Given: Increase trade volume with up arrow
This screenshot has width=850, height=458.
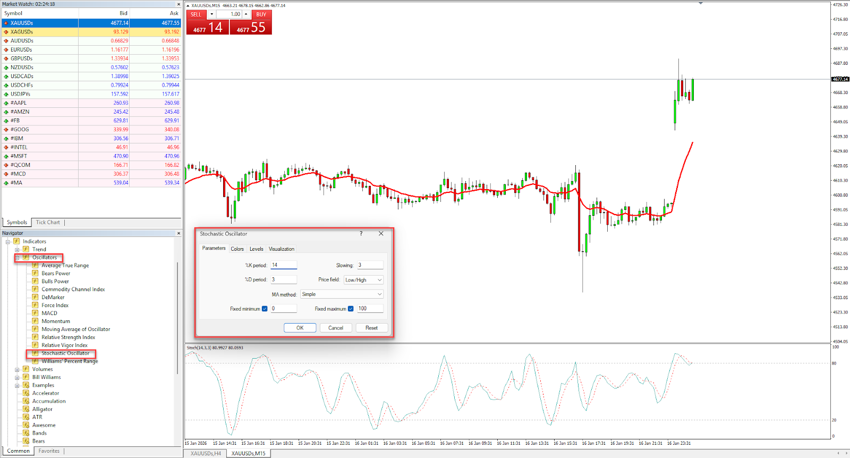Looking at the screenshot, I should point(246,14).
